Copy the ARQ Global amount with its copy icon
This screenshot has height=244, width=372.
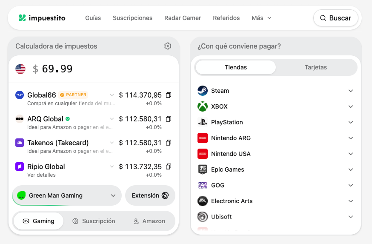pos(169,119)
